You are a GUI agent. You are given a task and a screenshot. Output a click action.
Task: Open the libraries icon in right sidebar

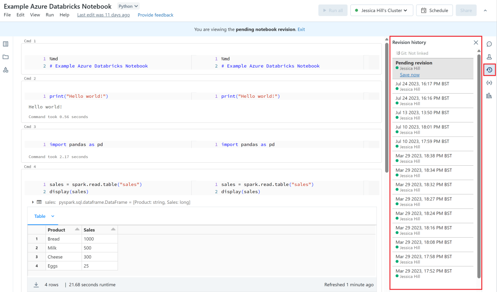point(489,96)
